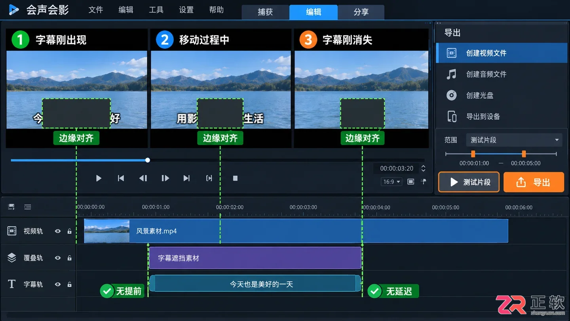
Task: Open the 编辑 menu in the menu bar
Action: [126, 10]
